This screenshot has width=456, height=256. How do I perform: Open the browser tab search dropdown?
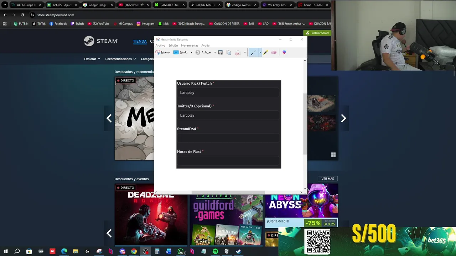click(5, 5)
